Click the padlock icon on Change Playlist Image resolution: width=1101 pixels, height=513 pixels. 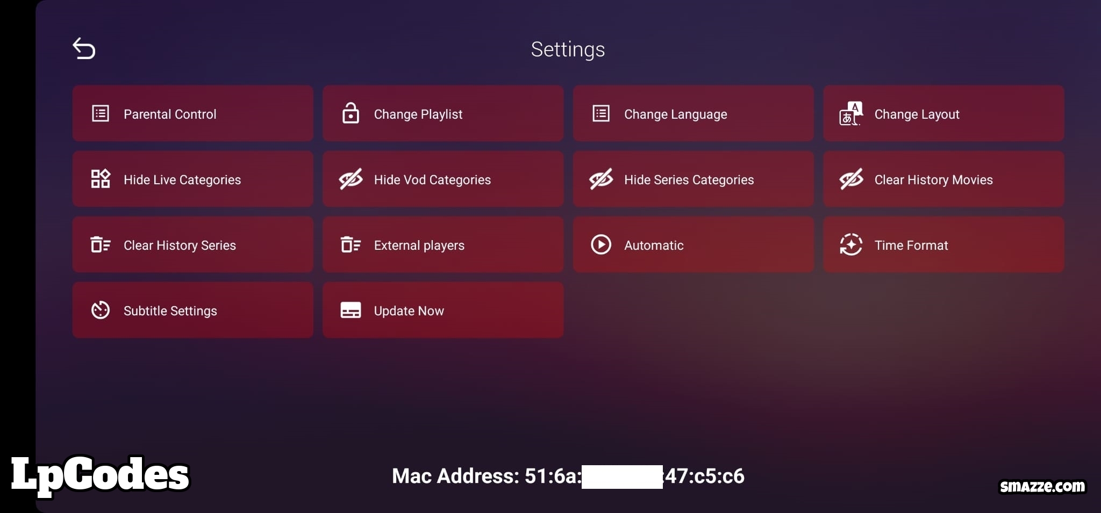[351, 113]
